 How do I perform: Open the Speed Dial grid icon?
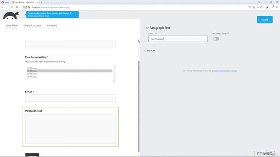pyautogui.click(x=17, y=7)
